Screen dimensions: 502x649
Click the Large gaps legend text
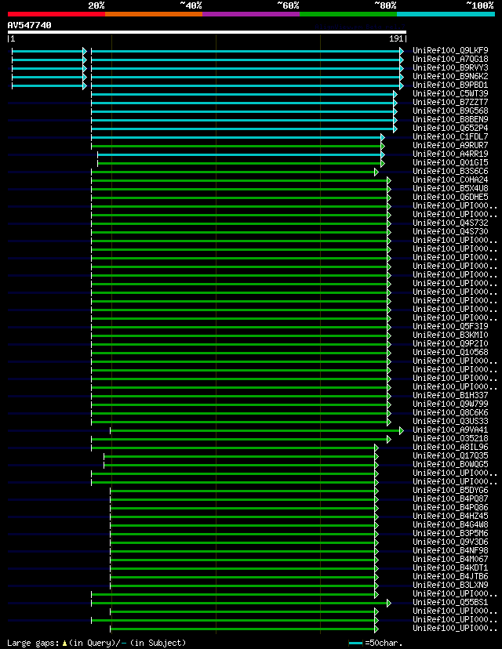coord(96,643)
